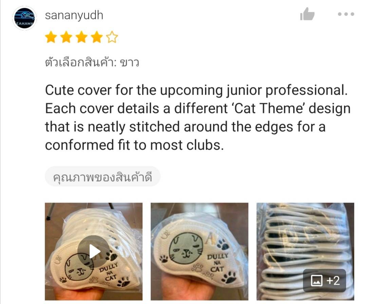
Task: Click the empty fifth rating star
Action: [112, 37]
